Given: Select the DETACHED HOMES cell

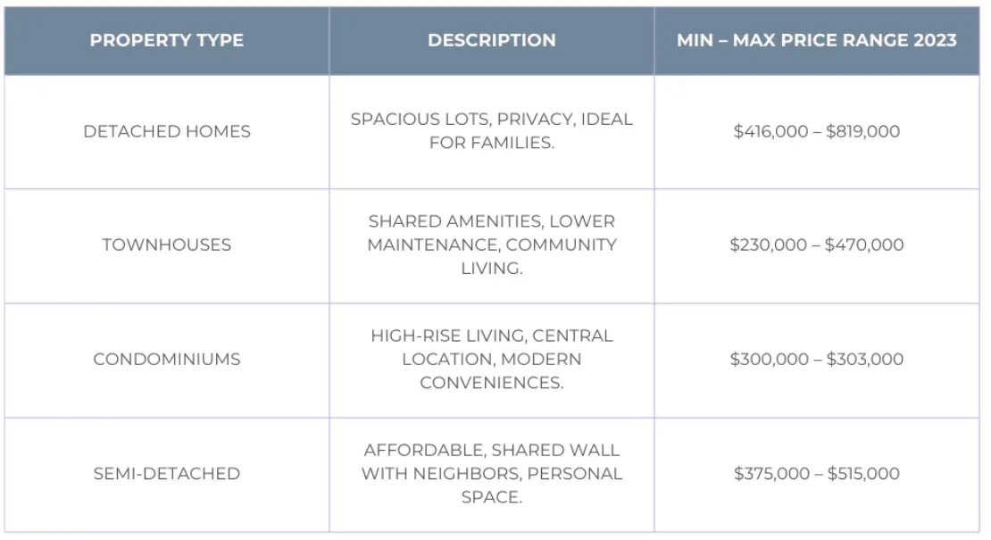Looking at the screenshot, I should [167, 131].
